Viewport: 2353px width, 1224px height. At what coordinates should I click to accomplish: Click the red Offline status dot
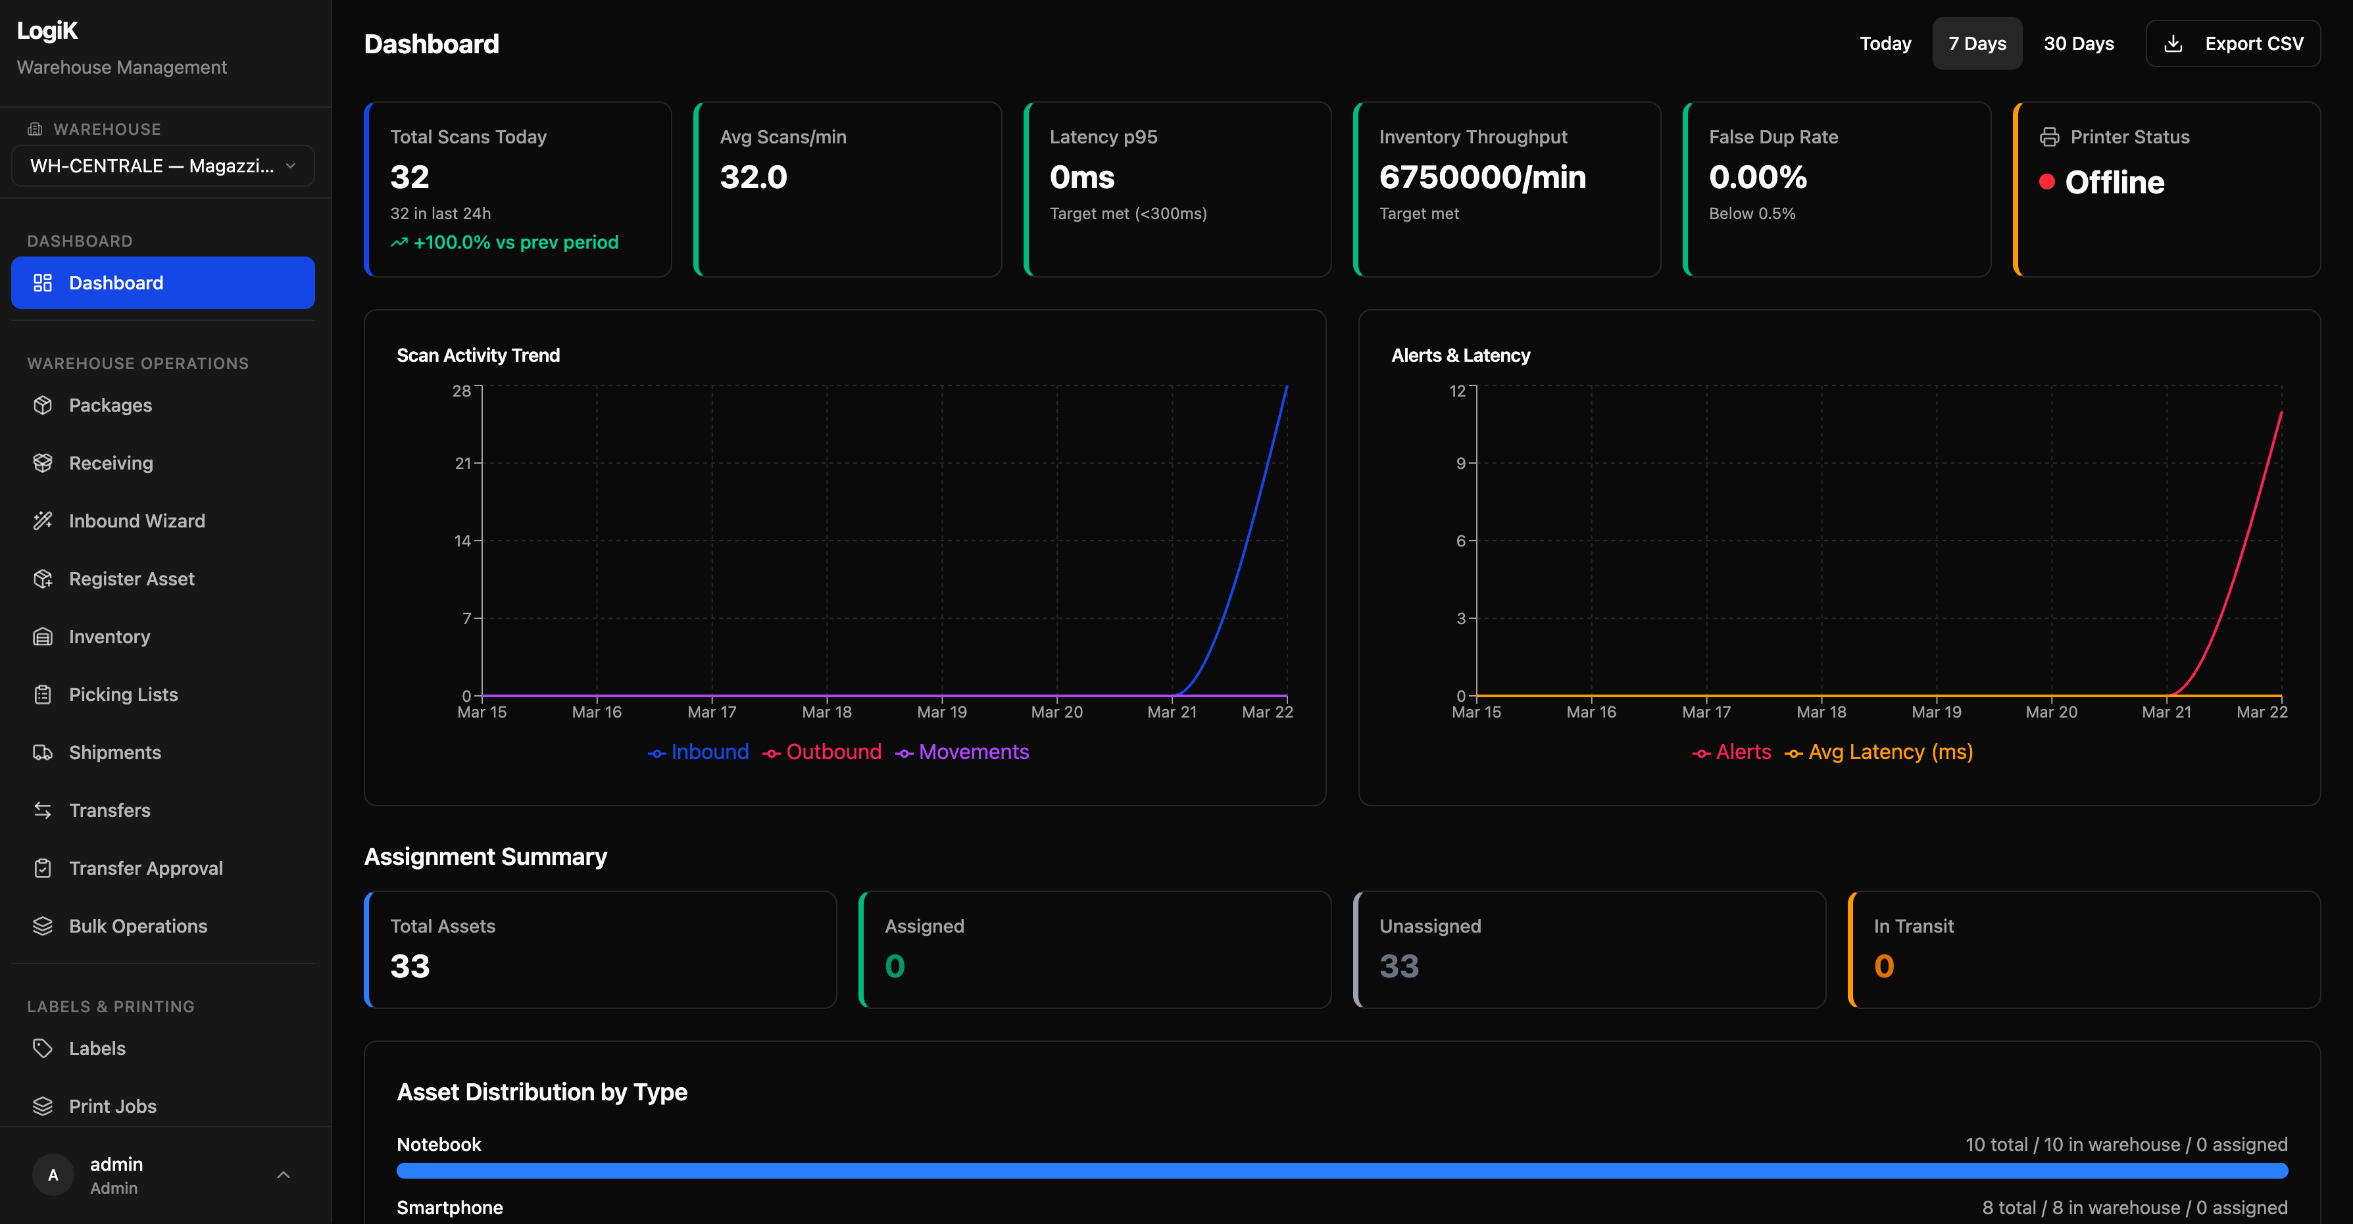click(x=2047, y=182)
